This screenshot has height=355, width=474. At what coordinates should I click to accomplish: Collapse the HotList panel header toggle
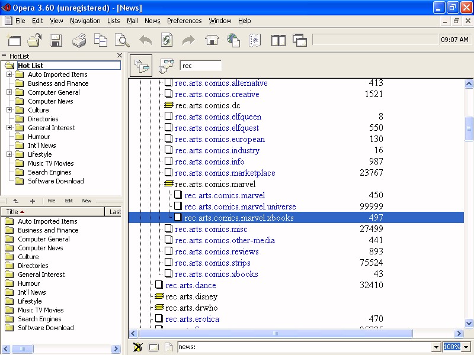pyautogui.click(x=4, y=56)
